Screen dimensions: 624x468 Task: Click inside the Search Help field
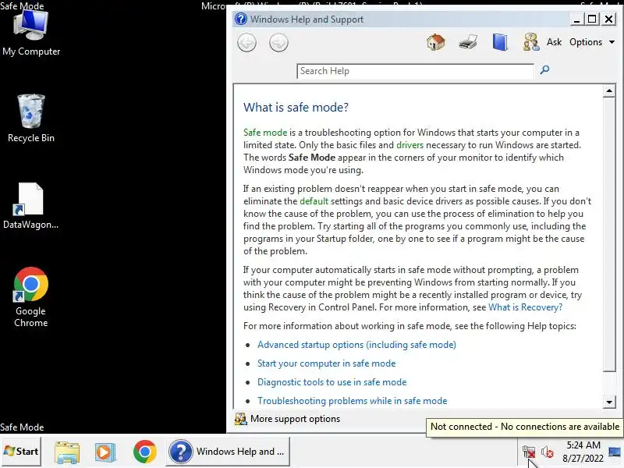point(415,71)
